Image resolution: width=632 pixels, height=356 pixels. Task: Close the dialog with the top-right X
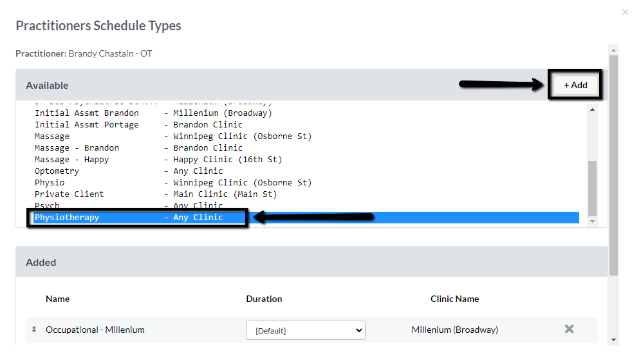[625, 12]
